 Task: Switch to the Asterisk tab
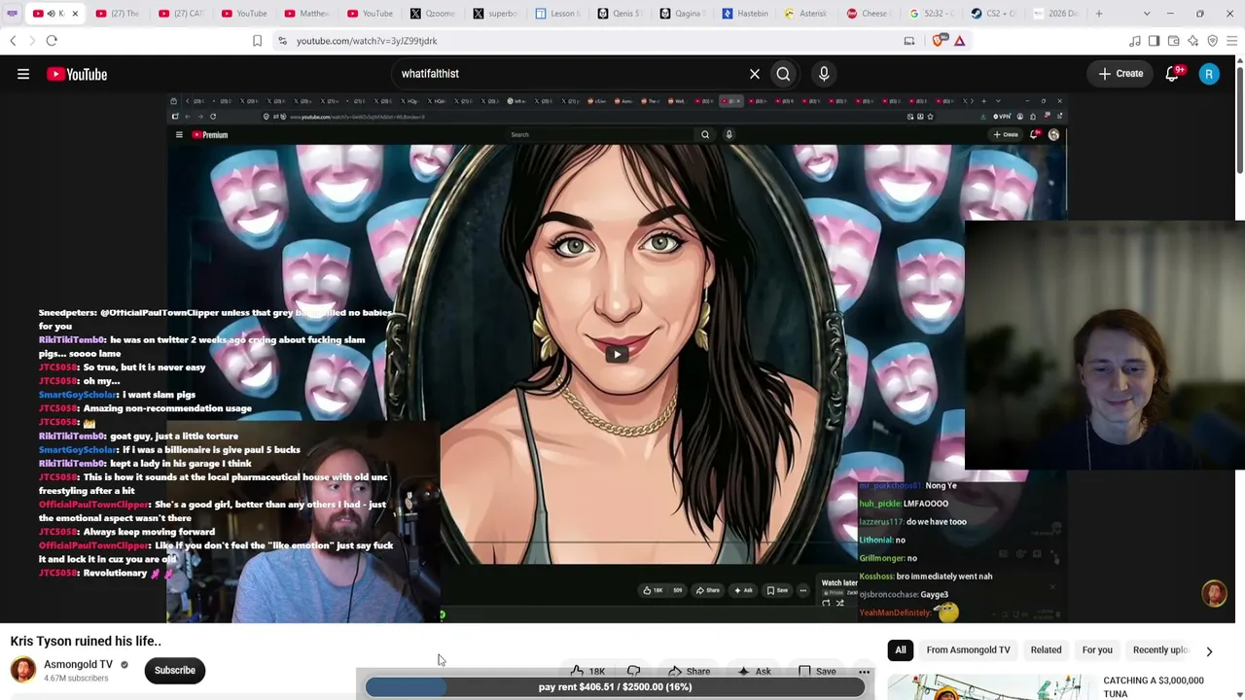(809, 14)
